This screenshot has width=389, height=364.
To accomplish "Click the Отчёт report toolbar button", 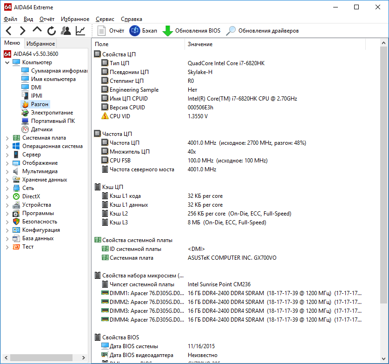I will pyautogui.click(x=111, y=31).
